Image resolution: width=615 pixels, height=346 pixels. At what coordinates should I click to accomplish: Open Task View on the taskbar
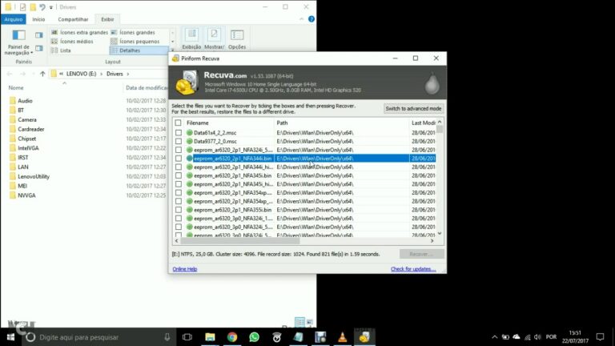187,337
